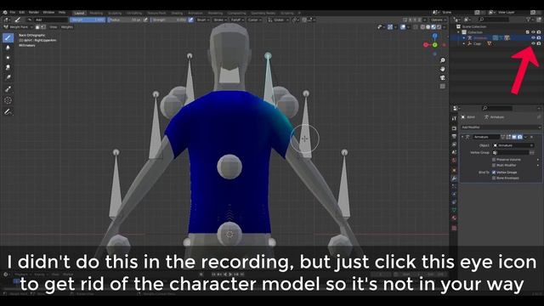Enable Bone Envelopes checkbox

(494, 178)
